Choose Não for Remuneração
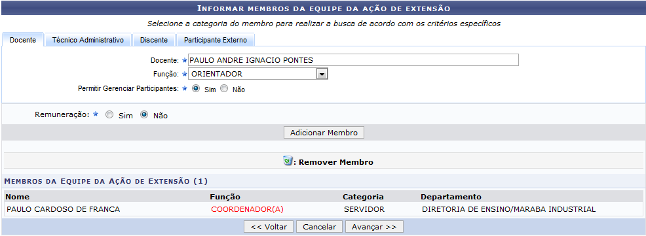This screenshot has width=646, height=236. click(x=143, y=116)
